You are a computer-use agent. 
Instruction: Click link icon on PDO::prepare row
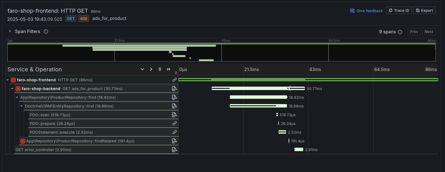[175, 123]
